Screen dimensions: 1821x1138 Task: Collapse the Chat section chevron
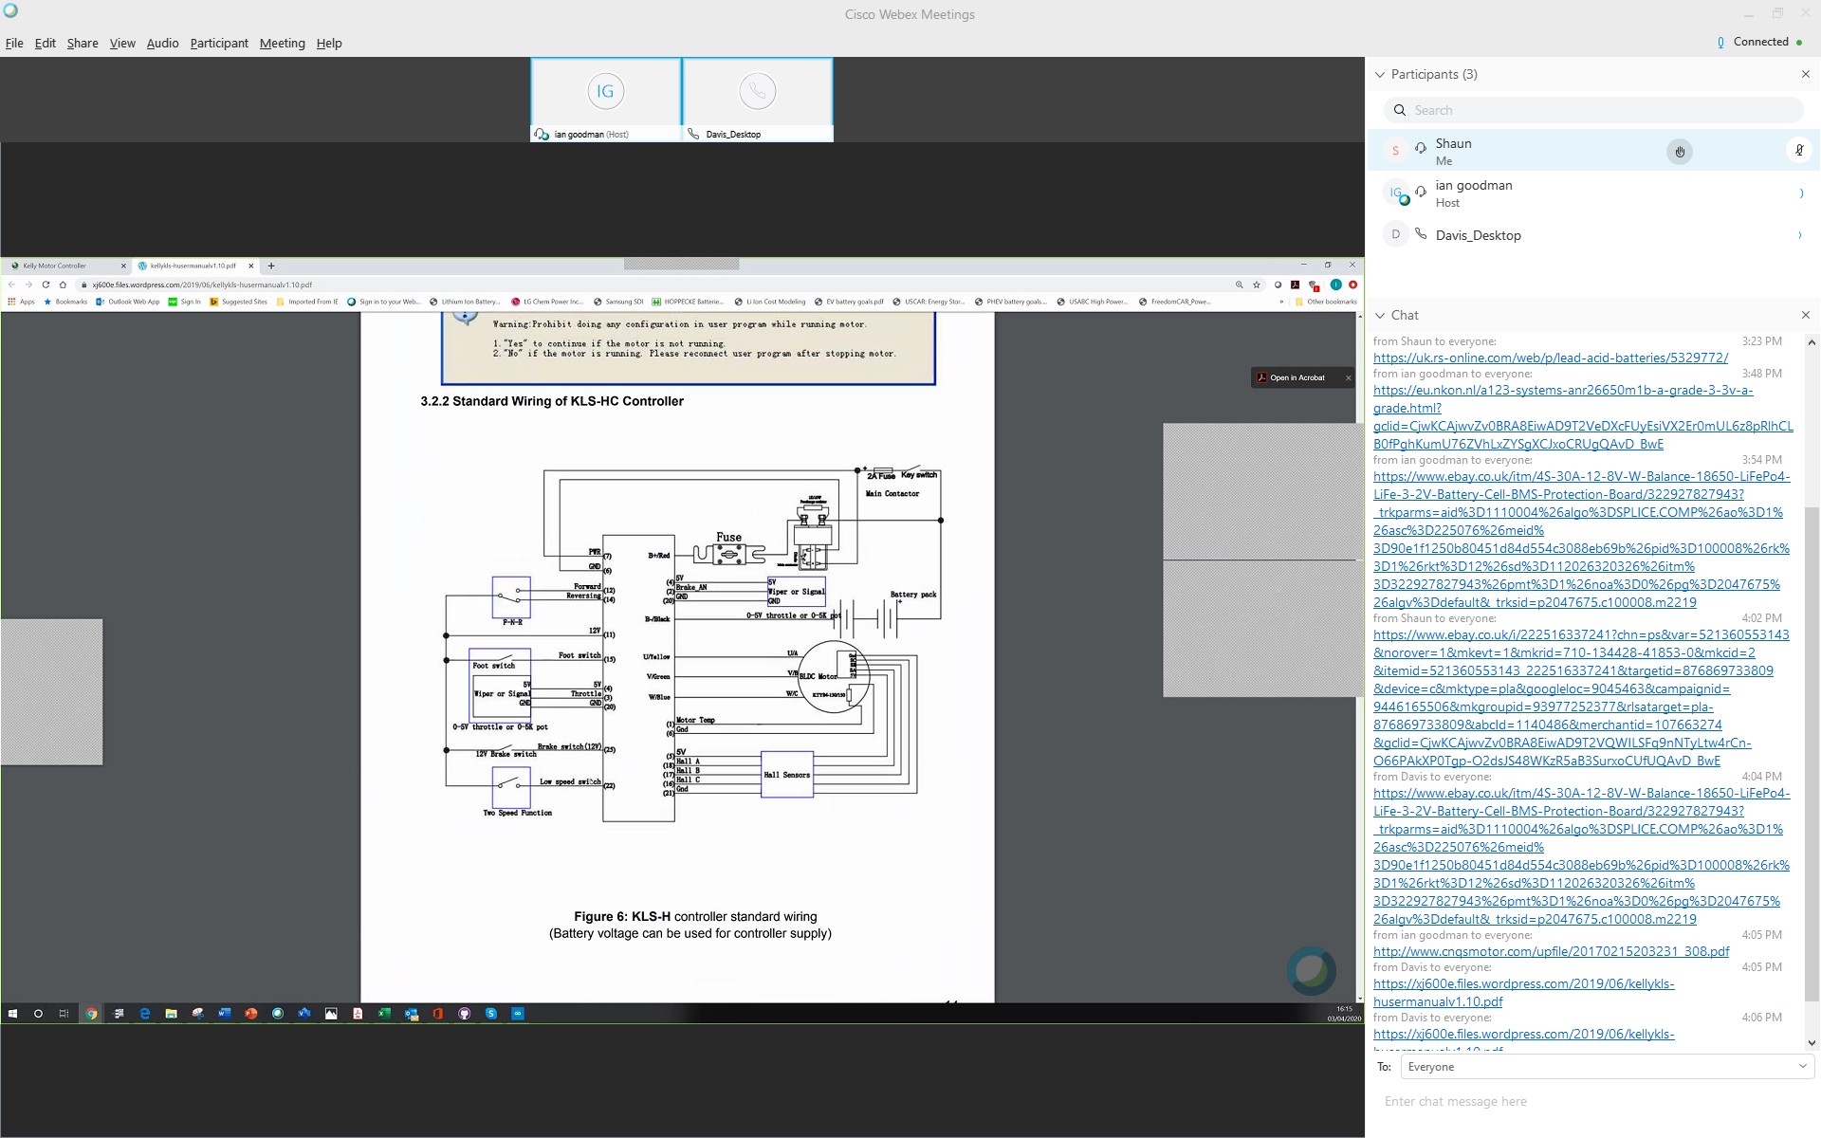(1380, 315)
